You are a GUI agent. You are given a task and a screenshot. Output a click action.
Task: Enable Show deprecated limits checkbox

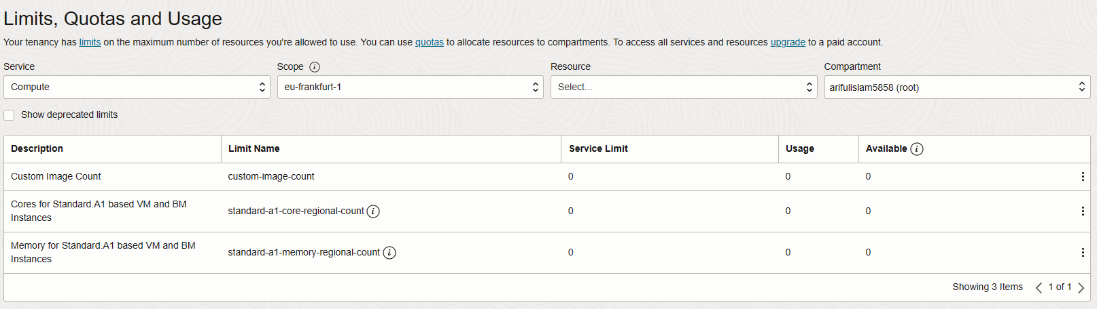pos(9,115)
